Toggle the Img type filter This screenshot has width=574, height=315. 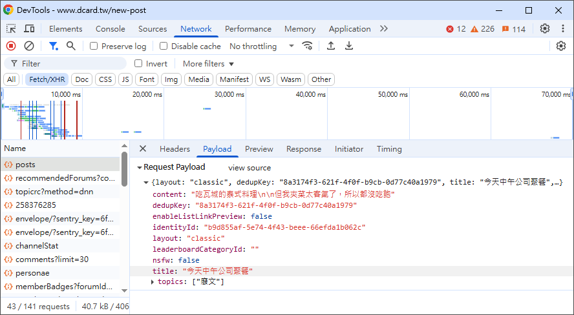171,79
